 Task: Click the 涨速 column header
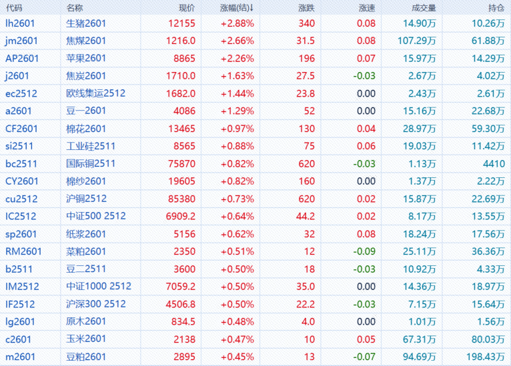coord(367,7)
